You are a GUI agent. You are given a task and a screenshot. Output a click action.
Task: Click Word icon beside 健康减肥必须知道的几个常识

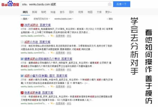click(x=22, y=59)
